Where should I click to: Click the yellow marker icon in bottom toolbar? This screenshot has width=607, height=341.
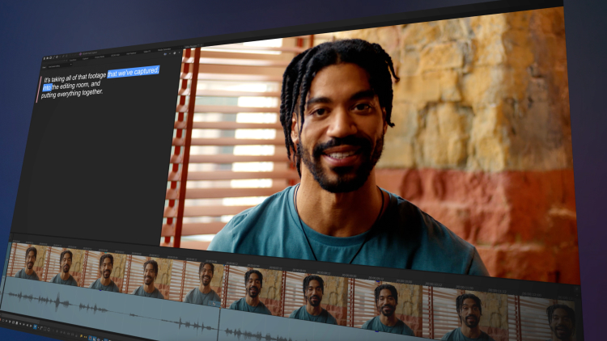[x=81, y=335]
